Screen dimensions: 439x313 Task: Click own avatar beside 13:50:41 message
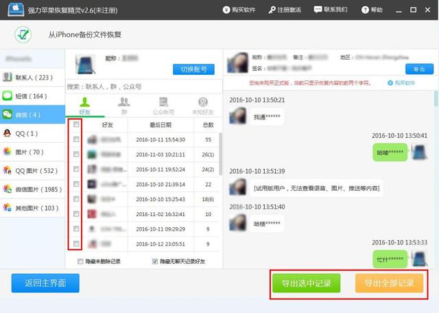419,152
